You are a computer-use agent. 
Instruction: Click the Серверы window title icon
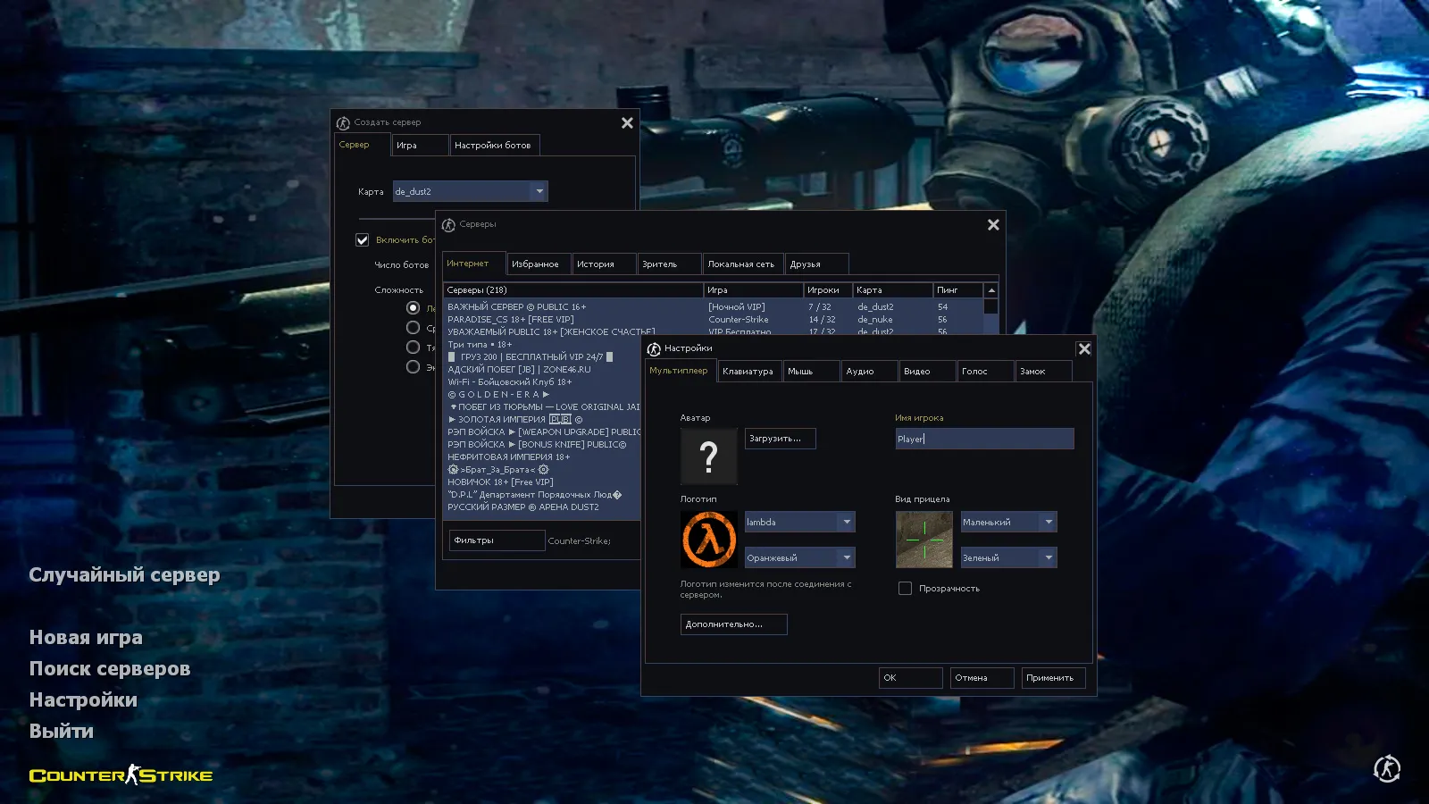tap(448, 225)
